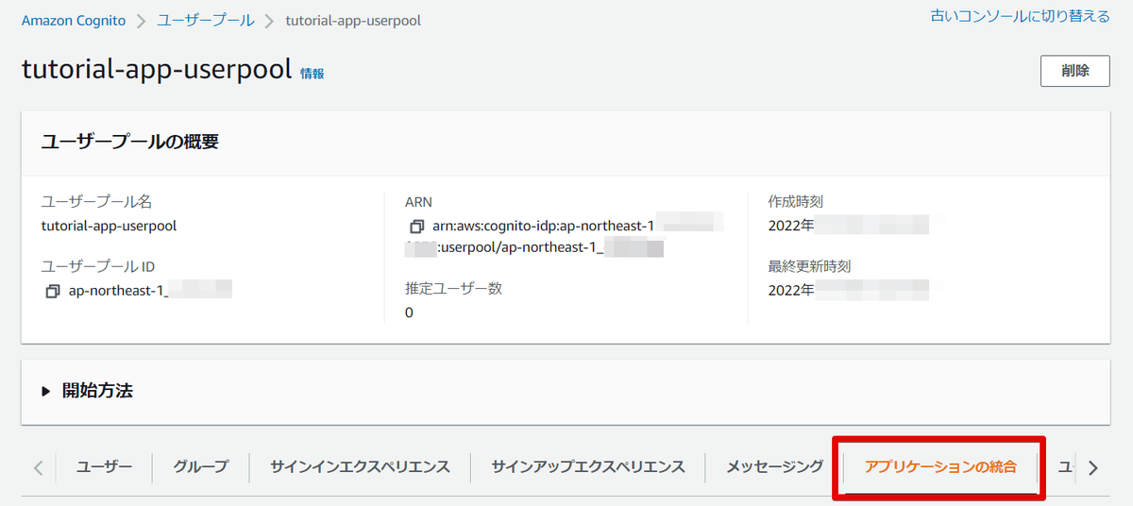Click the 推定ユーザー数 value 0
Screen dimensions: 1133x506
(x=409, y=312)
